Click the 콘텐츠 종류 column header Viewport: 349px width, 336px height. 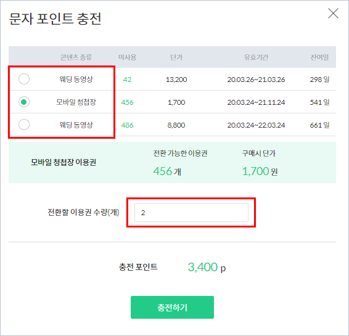point(76,57)
